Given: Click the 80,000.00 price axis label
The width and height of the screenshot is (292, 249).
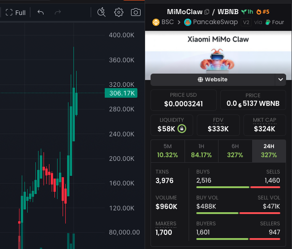Looking at the screenshot, I should tap(124, 232).
